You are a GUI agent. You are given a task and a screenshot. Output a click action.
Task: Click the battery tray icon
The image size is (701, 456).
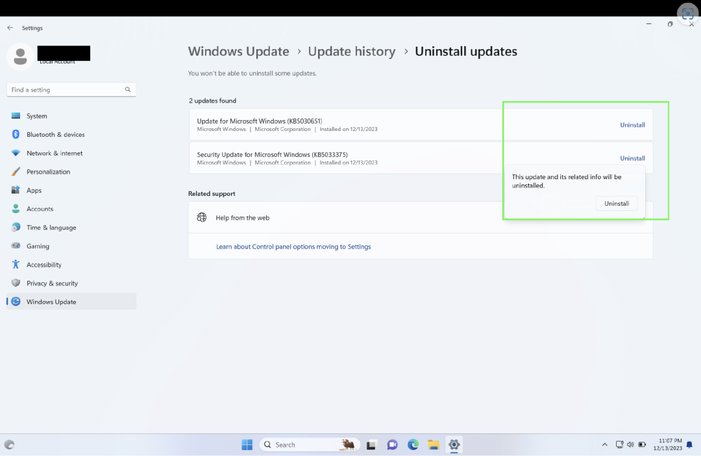tap(642, 444)
